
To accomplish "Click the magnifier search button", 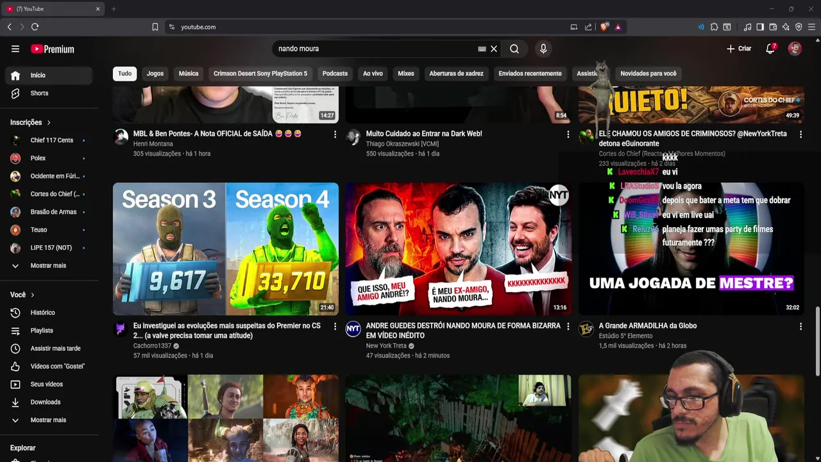I will click(x=514, y=49).
